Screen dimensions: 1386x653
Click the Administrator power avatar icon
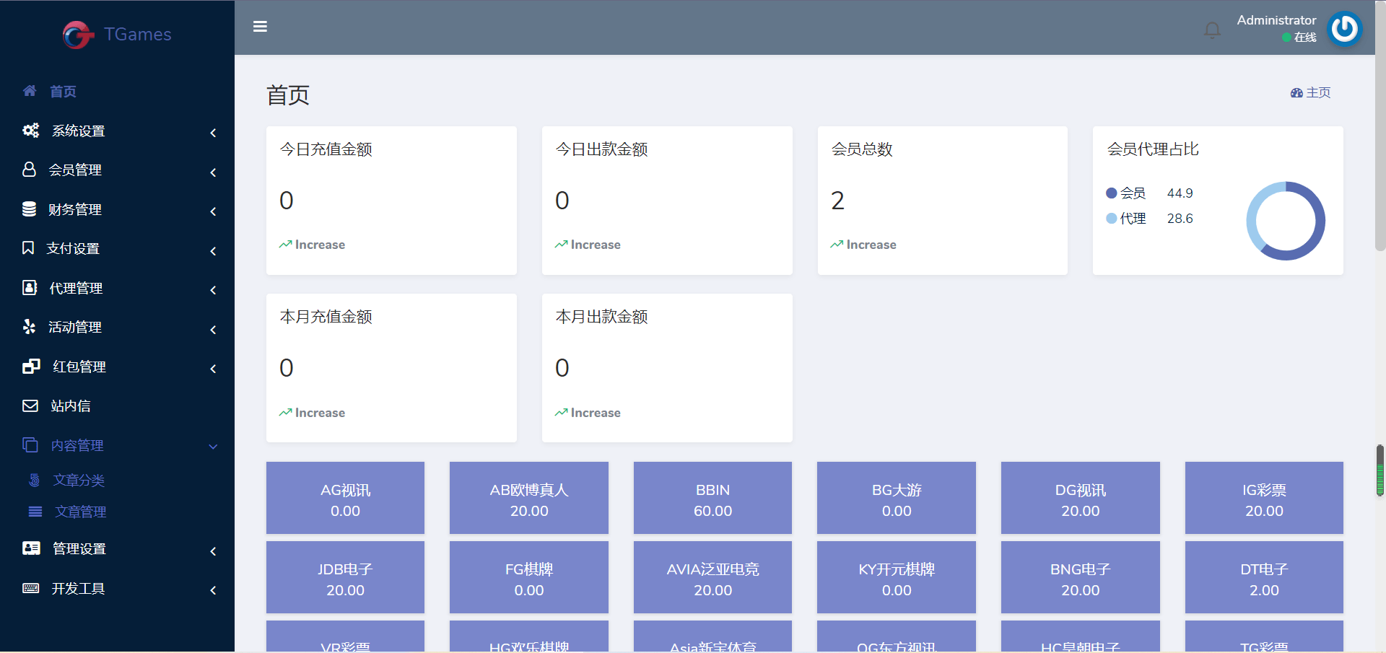(1344, 29)
